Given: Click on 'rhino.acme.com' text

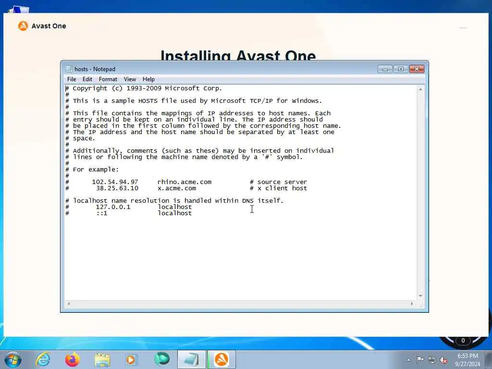Looking at the screenshot, I should click(184, 182).
